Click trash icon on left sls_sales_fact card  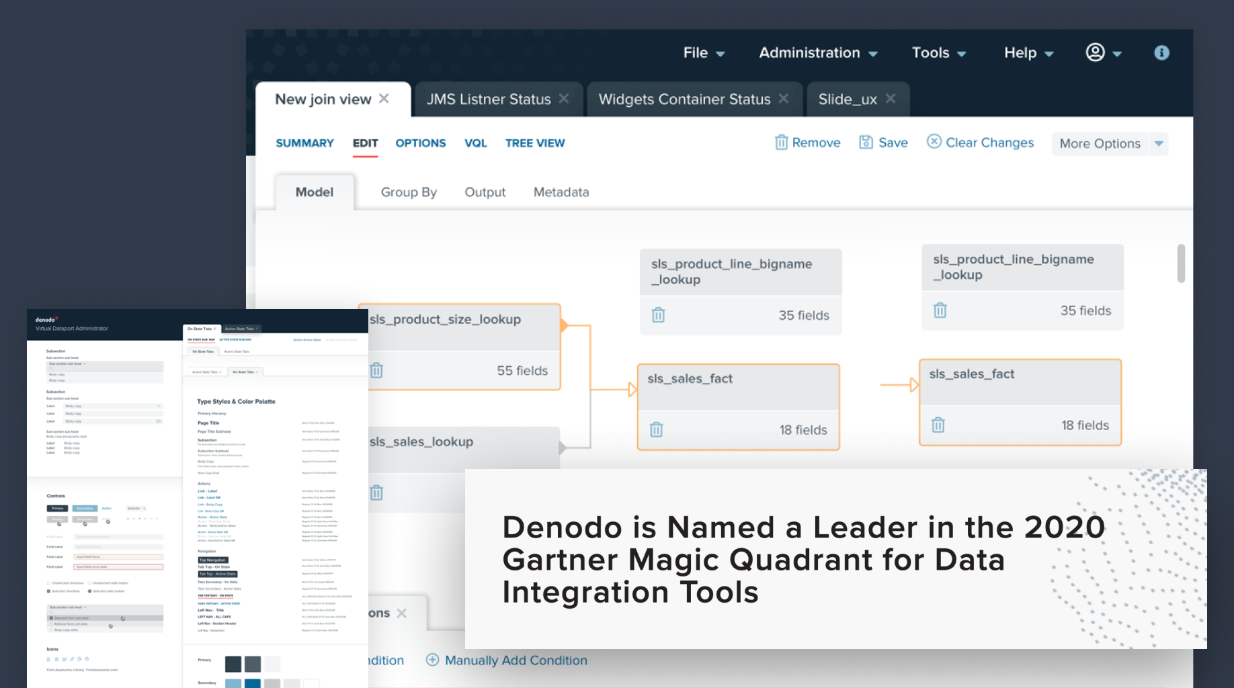pyautogui.click(x=656, y=429)
